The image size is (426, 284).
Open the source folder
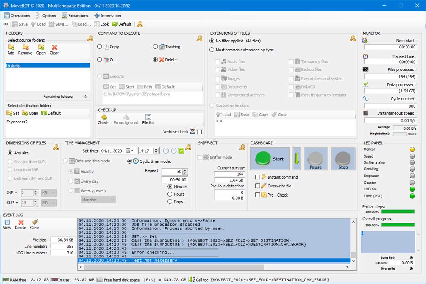pyautogui.click(x=41, y=50)
